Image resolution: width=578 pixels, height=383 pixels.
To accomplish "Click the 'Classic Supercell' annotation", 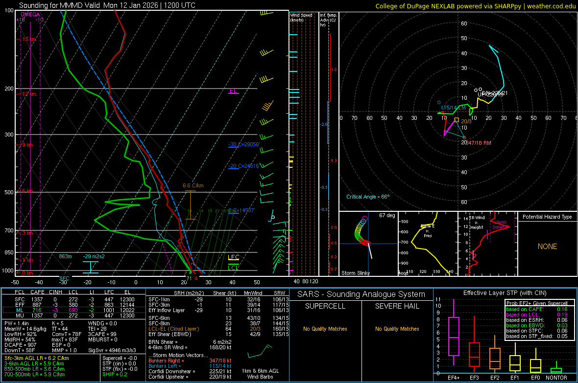I will point(501,225).
